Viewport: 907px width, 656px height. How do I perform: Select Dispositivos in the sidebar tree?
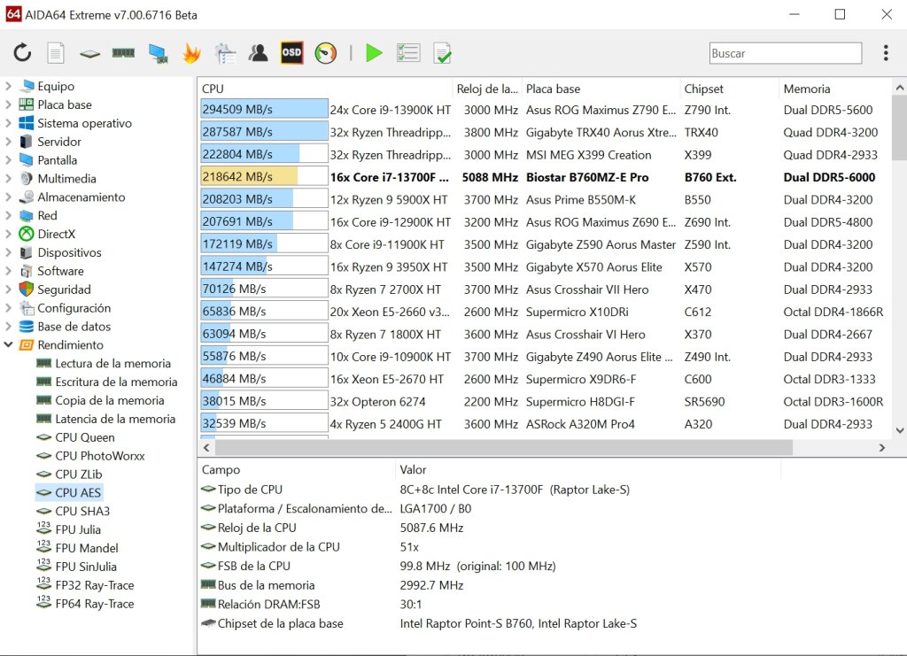[x=69, y=252]
